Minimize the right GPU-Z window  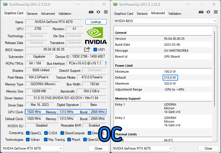click(x=188, y=5)
